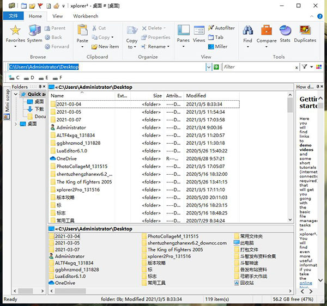Click the Views icon
The height and width of the screenshot is (306, 327).
pos(199,30)
